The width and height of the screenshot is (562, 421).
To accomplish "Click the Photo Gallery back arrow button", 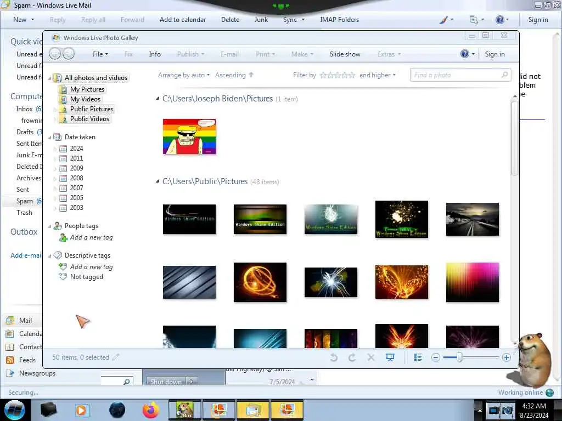I will click(x=55, y=54).
